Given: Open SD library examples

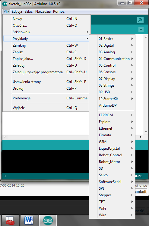Looking at the screenshot, I should pyautogui.click(x=112, y=168).
